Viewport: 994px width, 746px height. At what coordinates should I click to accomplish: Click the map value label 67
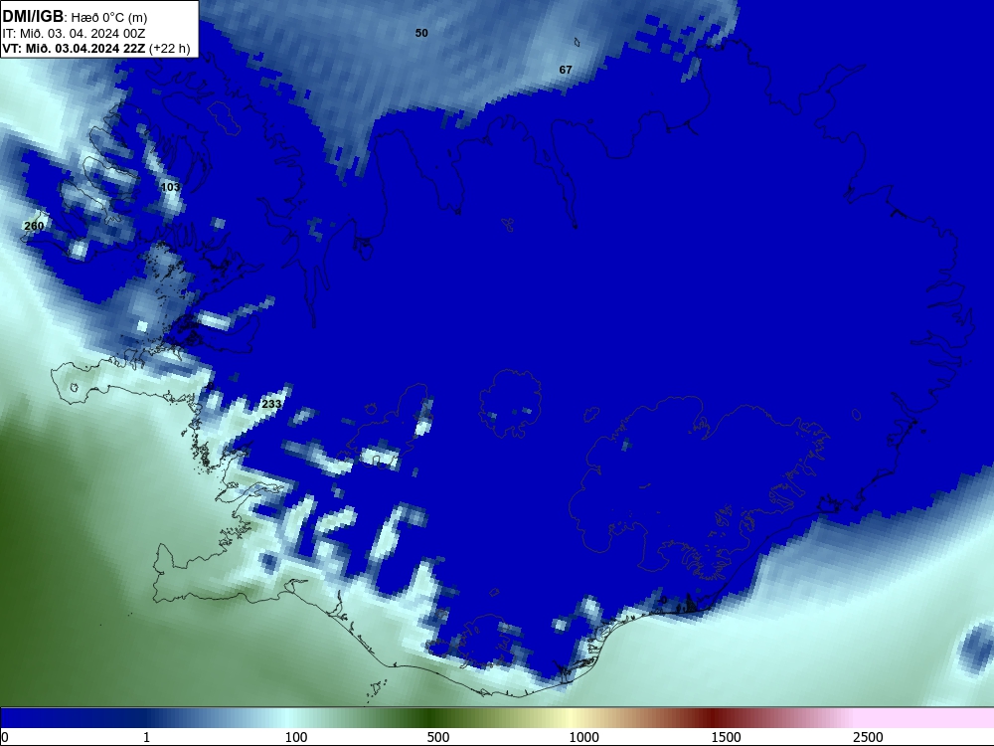pos(566,70)
